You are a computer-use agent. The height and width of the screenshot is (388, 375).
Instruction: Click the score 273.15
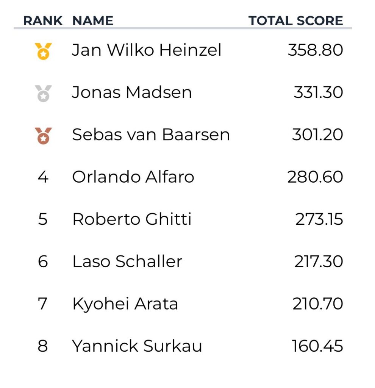point(319,219)
